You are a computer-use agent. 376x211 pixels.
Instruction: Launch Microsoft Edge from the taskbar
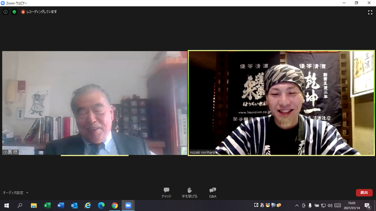tap(101, 206)
